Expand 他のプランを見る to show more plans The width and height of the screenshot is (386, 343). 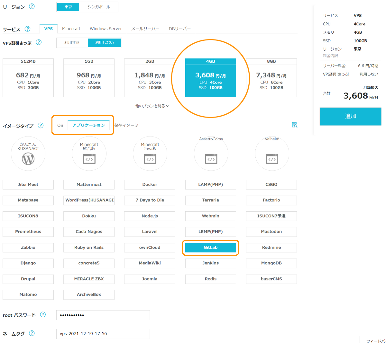point(152,106)
